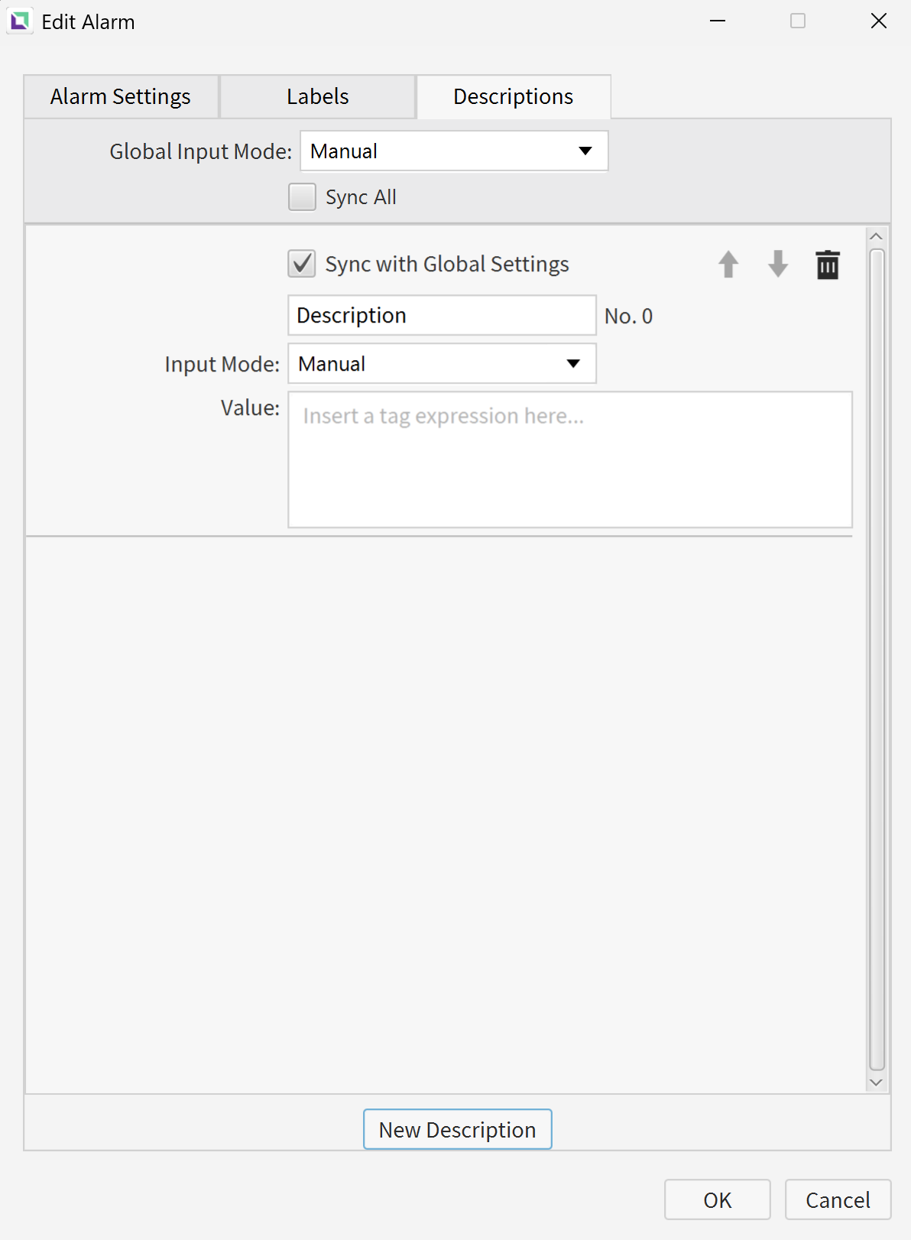This screenshot has width=911, height=1240.
Task: Click the 'No. 0' label
Action: tap(628, 316)
